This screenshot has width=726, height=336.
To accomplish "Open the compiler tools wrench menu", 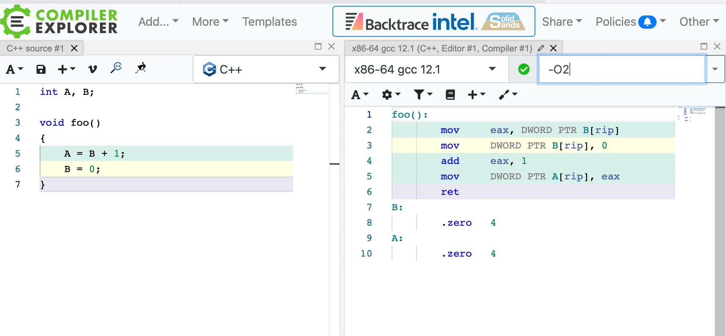I will [x=508, y=95].
